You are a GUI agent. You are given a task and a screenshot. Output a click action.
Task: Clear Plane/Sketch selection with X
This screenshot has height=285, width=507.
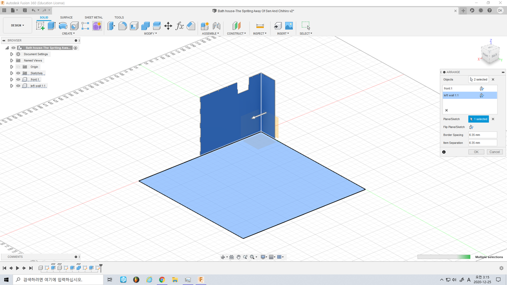[x=493, y=119]
